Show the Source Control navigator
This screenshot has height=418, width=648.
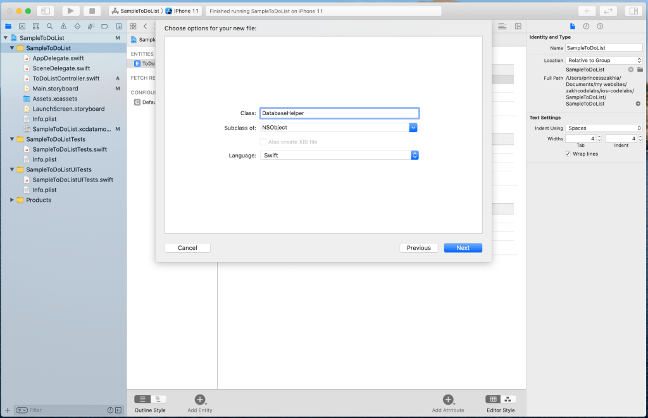tap(22, 26)
